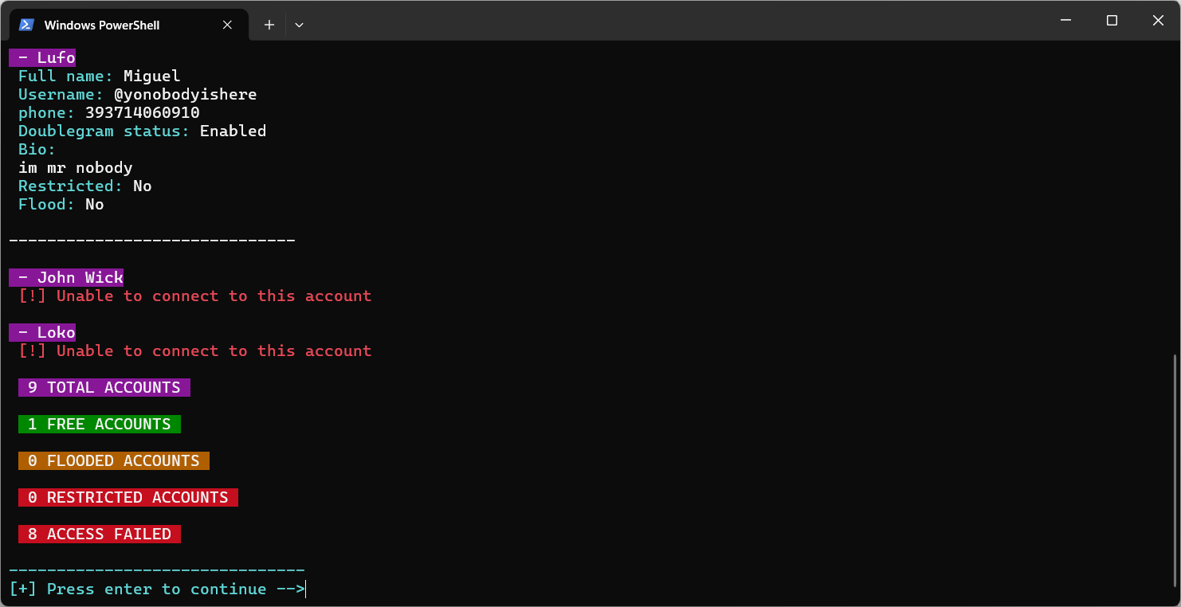Click the red 8 ACCESS FAILED label

(x=100, y=535)
